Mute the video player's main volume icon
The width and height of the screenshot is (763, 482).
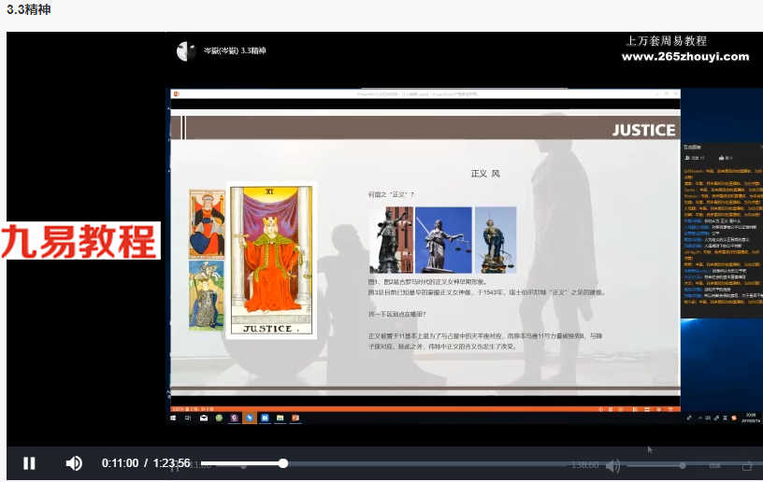(74, 463)
